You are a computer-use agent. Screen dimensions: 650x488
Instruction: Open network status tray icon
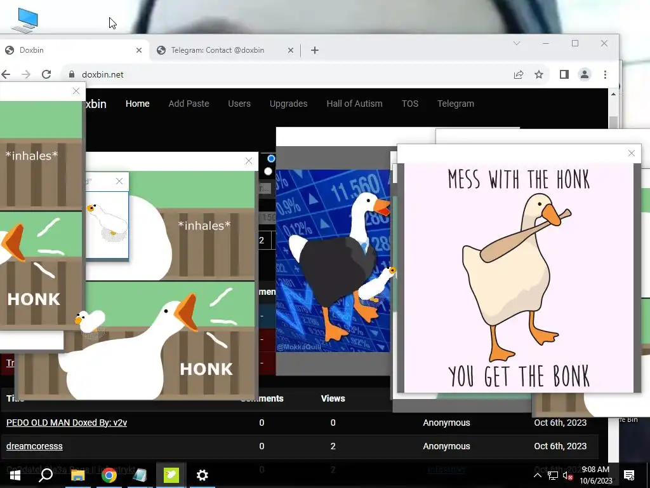click(553, 475)
